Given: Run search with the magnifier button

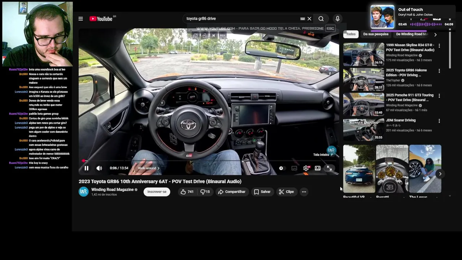Looking at the screenshot, I should 321,19.
